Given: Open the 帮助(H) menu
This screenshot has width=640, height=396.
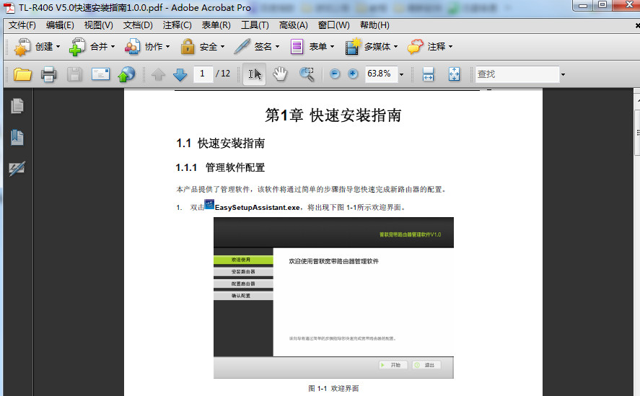Looking at the screenshot, I should coord(374,25).
